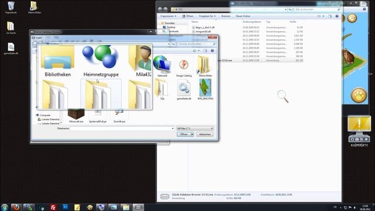Open Meine Bilder desktop shortcut
The width and height of the screenshot is (375, 211).
coord(34,8)
